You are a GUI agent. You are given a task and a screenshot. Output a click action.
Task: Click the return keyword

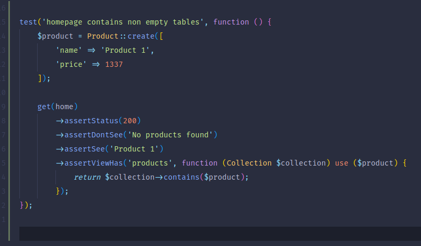tap(87, 177)
